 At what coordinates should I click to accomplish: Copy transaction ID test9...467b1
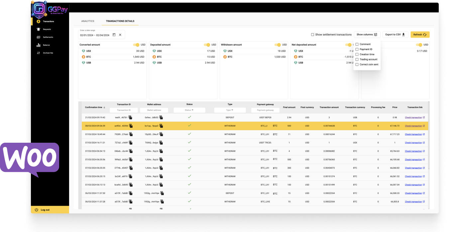click(x=131, y=117)
